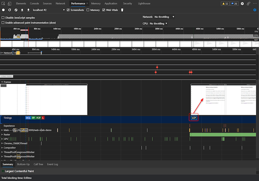Open the CPU throttling dropdown

coord(158,23)
